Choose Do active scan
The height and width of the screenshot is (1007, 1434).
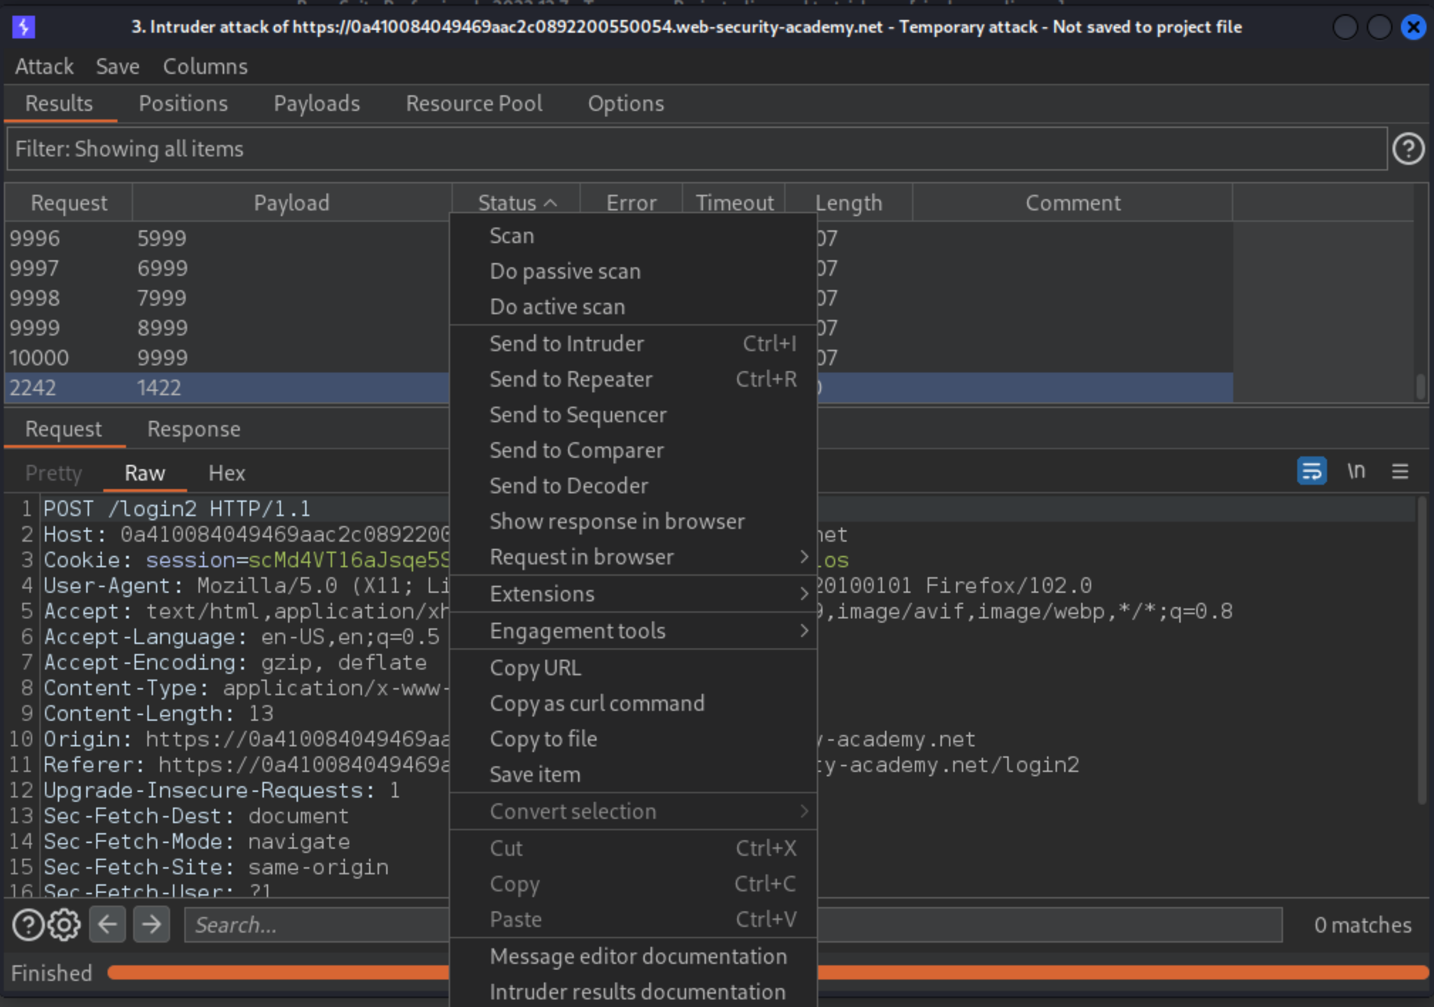click(x=633, y=306)
